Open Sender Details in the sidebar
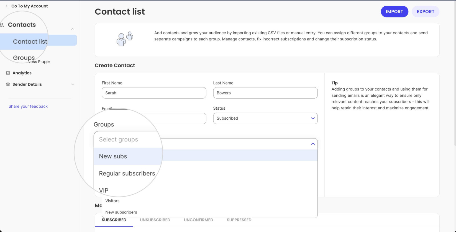Screen dimensions: 456x232 click(x=27, y=84)
